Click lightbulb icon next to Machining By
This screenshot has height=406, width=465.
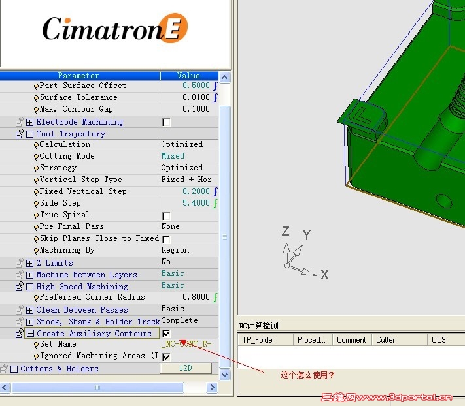[x=36, y=251]
